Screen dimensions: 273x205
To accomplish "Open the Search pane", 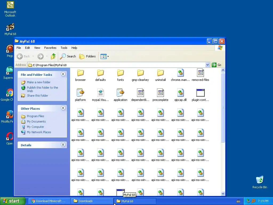I will pos(68,56).
